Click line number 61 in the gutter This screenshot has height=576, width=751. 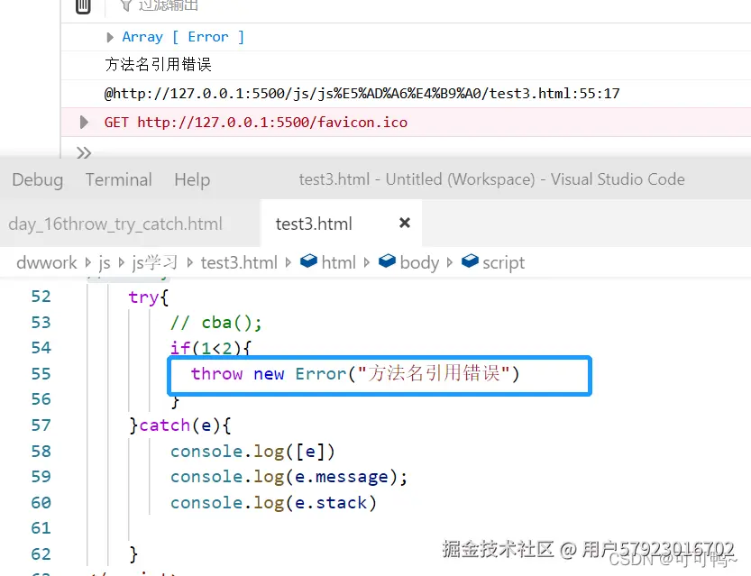(x=41, y=528)
